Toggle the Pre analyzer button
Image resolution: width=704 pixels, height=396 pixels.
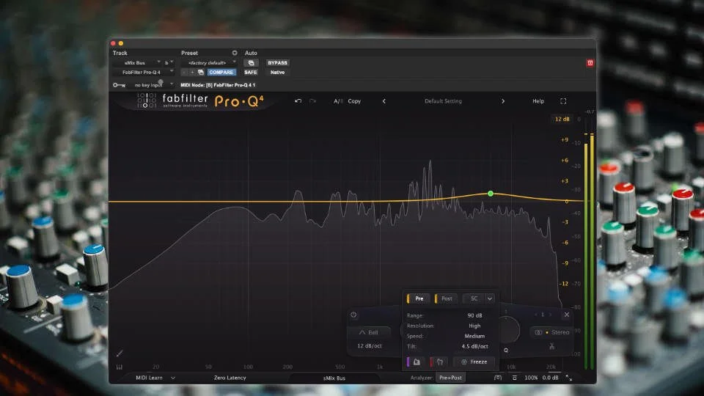[x=419, y=298]
